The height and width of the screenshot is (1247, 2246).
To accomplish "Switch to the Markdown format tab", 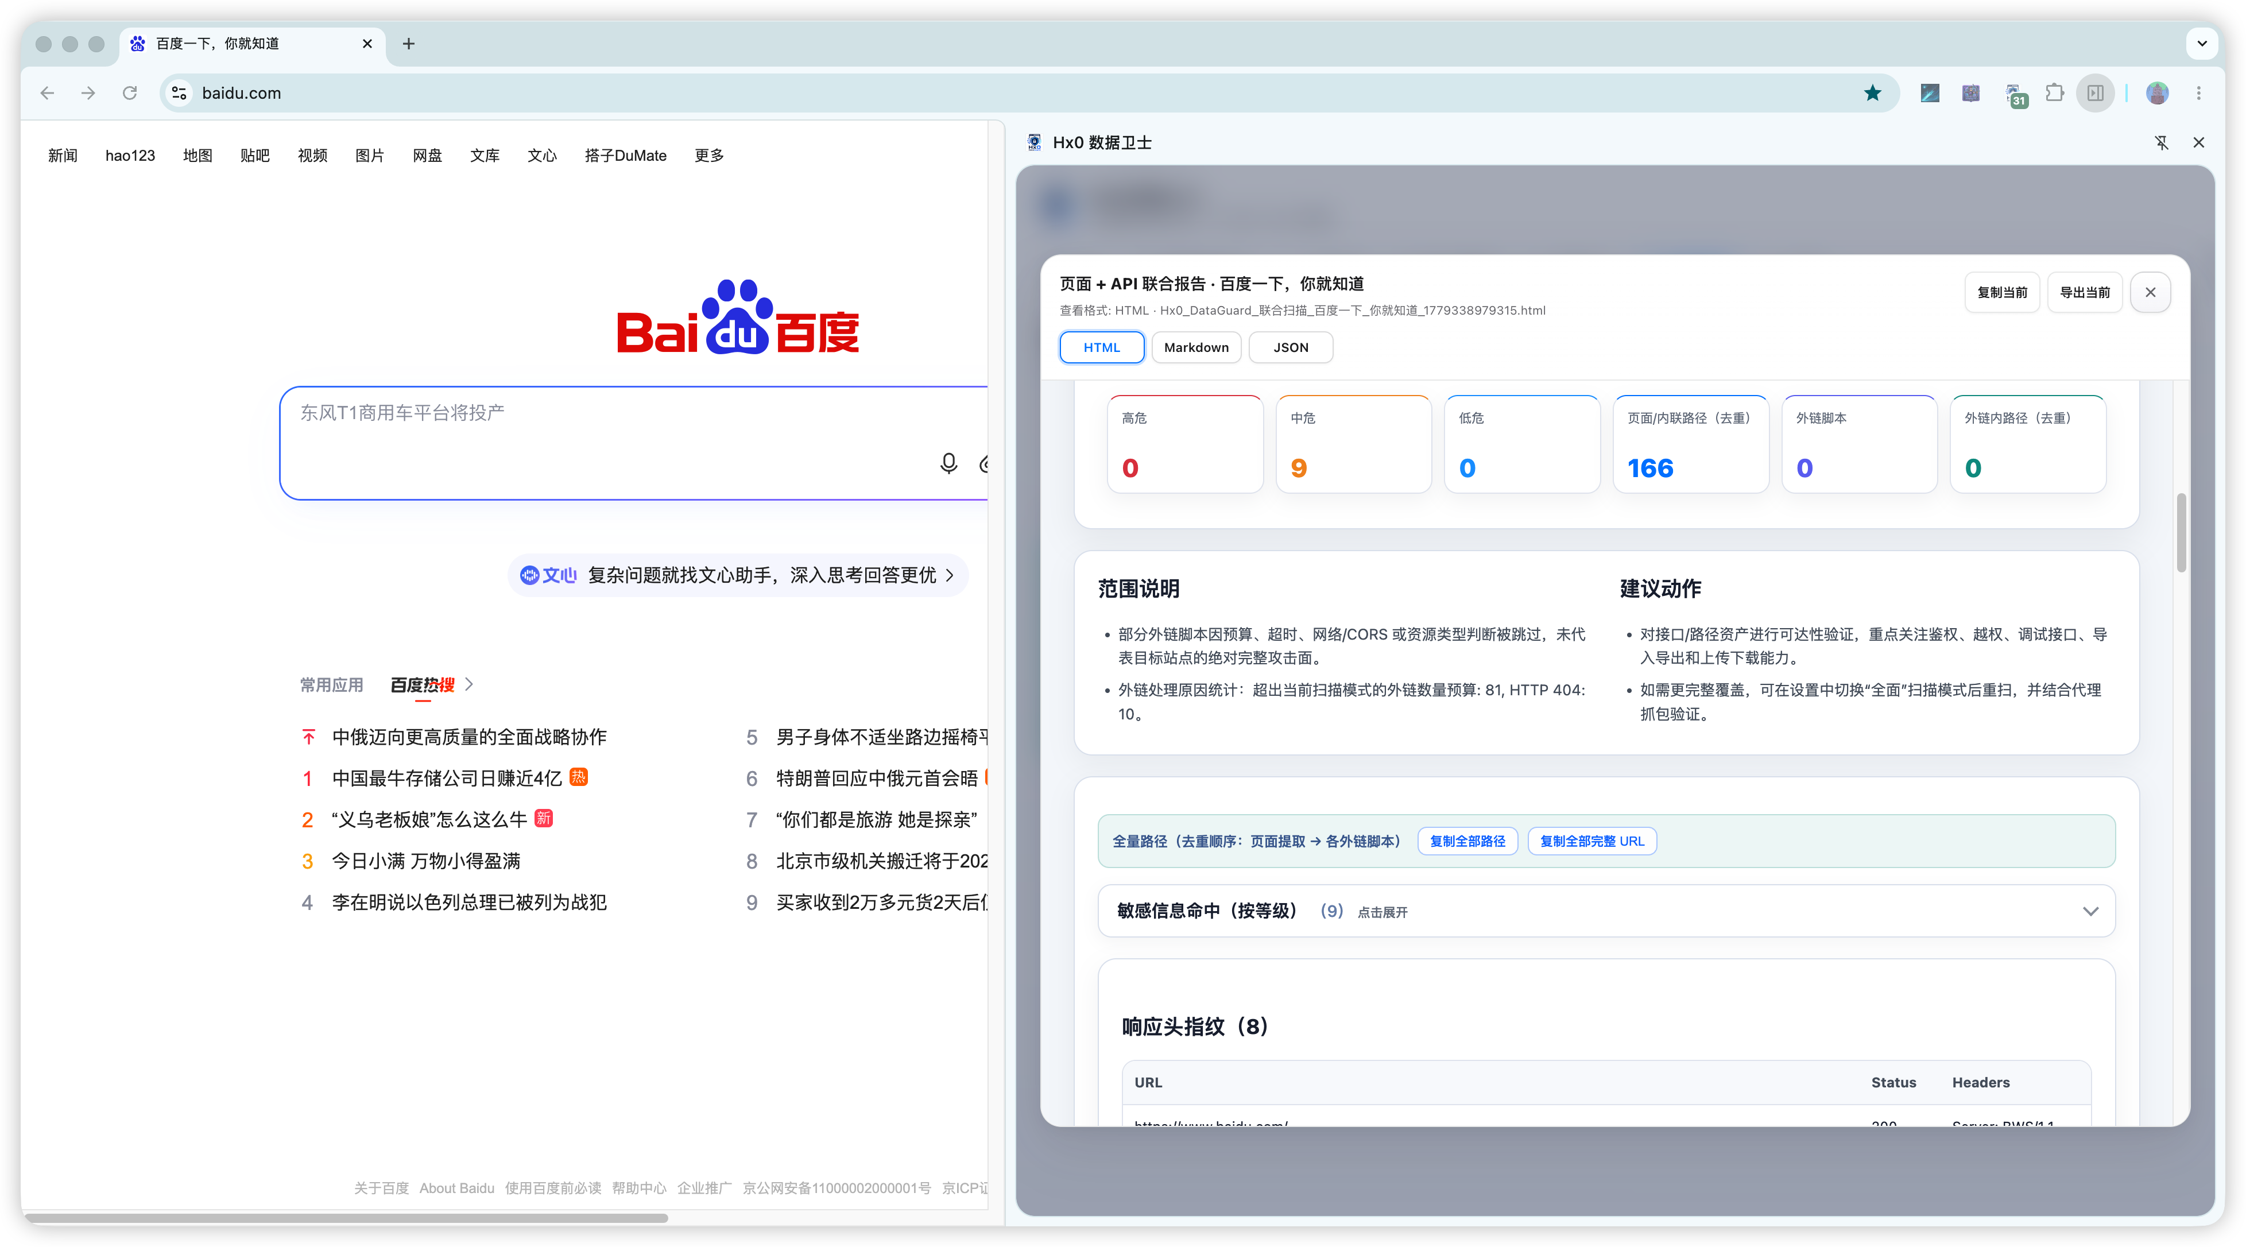I will pos(1196,347).
